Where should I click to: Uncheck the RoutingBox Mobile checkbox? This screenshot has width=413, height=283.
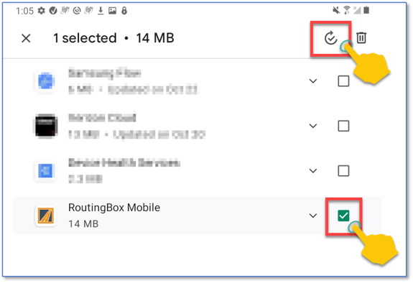point(343,215)
